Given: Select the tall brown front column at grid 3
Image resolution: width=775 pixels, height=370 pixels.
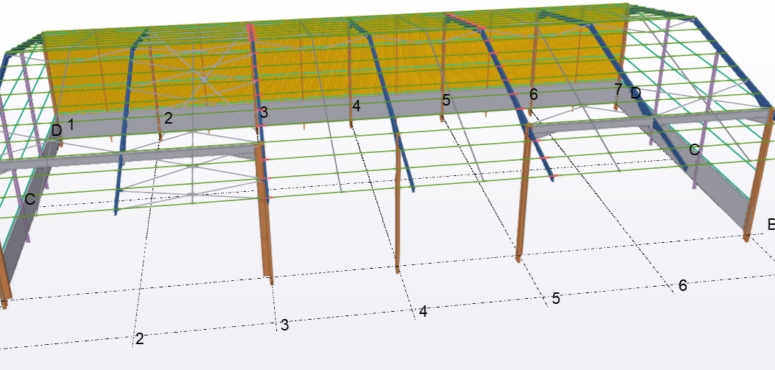Looking at the screenshot, I should coord(263,216).
